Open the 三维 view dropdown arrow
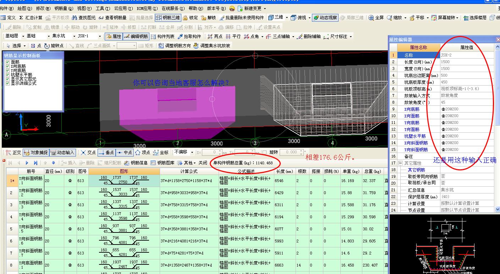The height and width of the screenshot is (274, 500). pyautogui.click(x=287, y=17)
